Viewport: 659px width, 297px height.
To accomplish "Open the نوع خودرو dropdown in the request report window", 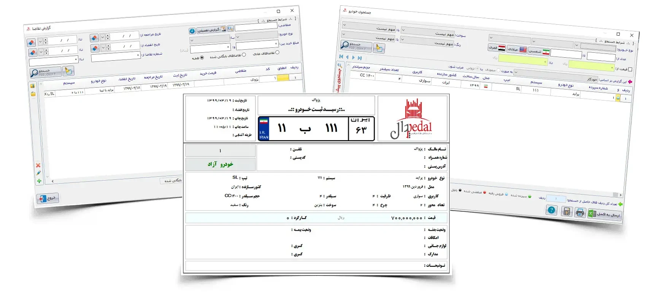I will point(256,36).
